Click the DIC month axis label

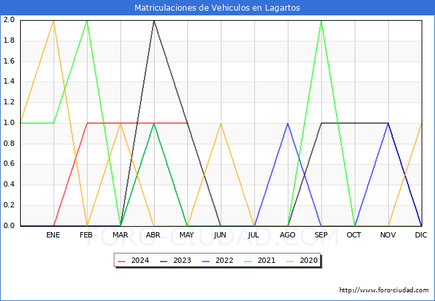point(421,235)
